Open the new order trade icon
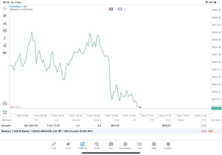 [5, 23]
